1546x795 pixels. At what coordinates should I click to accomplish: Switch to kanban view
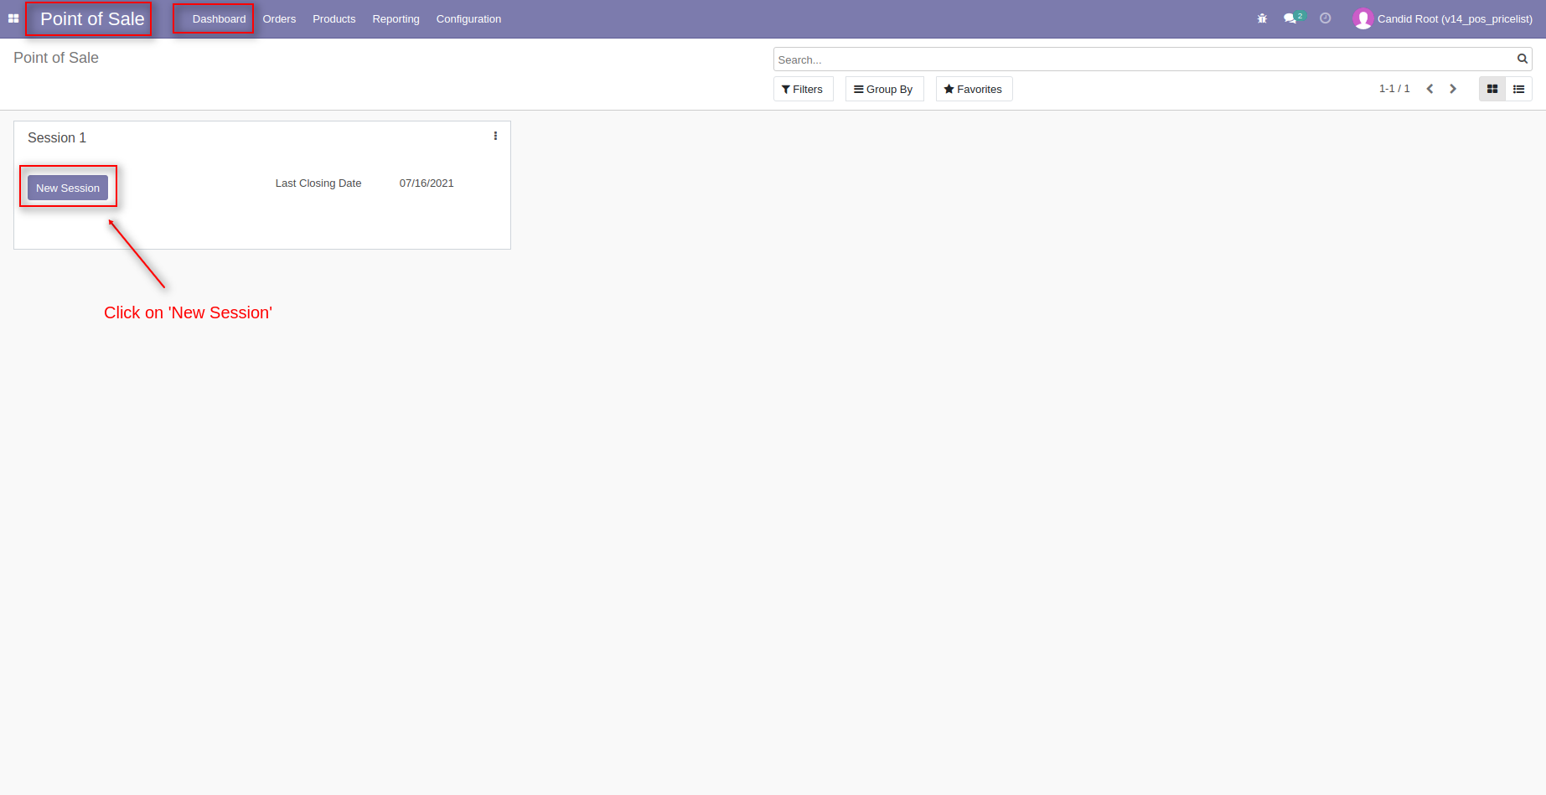tap(1492, 89)
